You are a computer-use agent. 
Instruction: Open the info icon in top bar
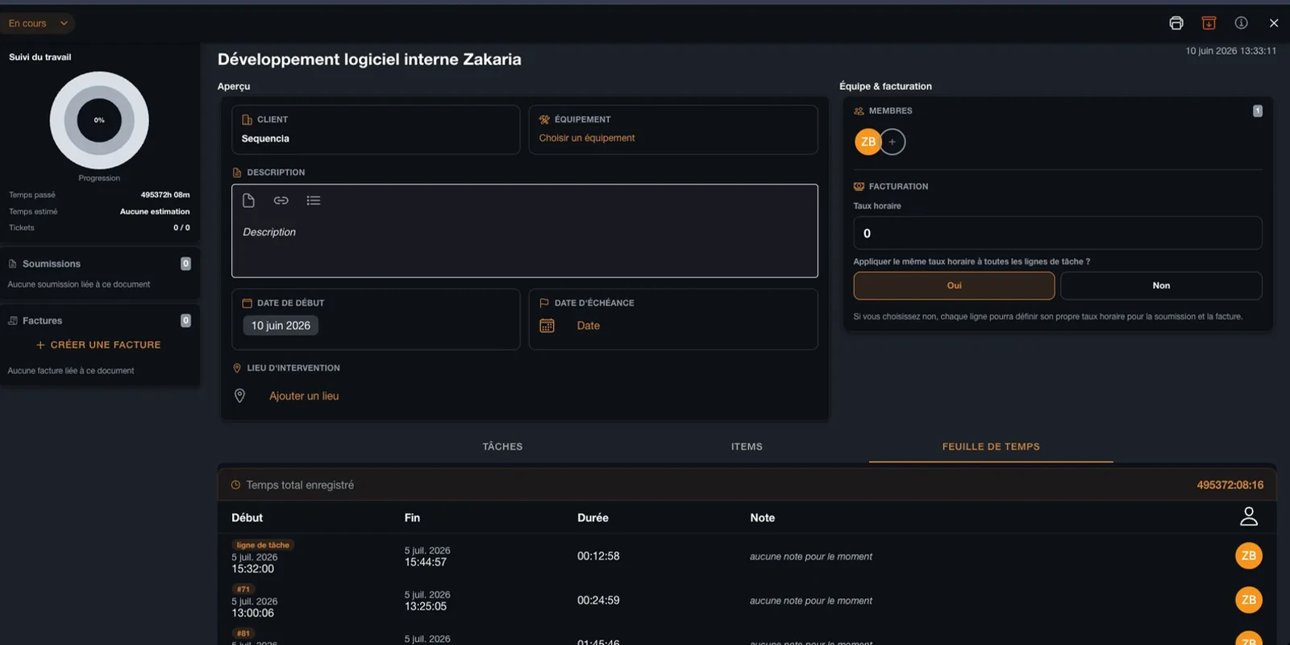pyautogui.click(x=1241, y=23)
